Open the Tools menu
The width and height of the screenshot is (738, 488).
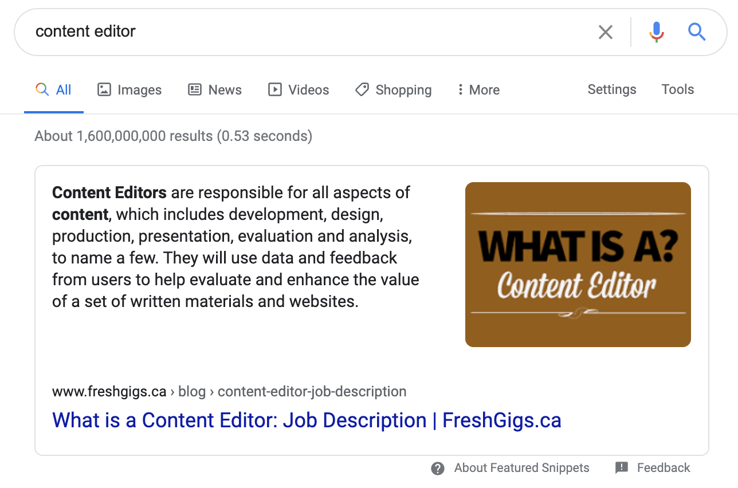[x=677, y=89]
